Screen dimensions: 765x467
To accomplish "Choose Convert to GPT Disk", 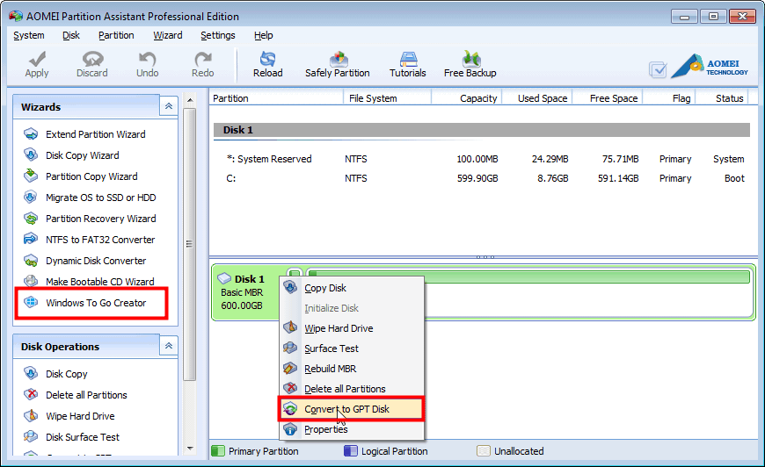I will coord(351,409).
